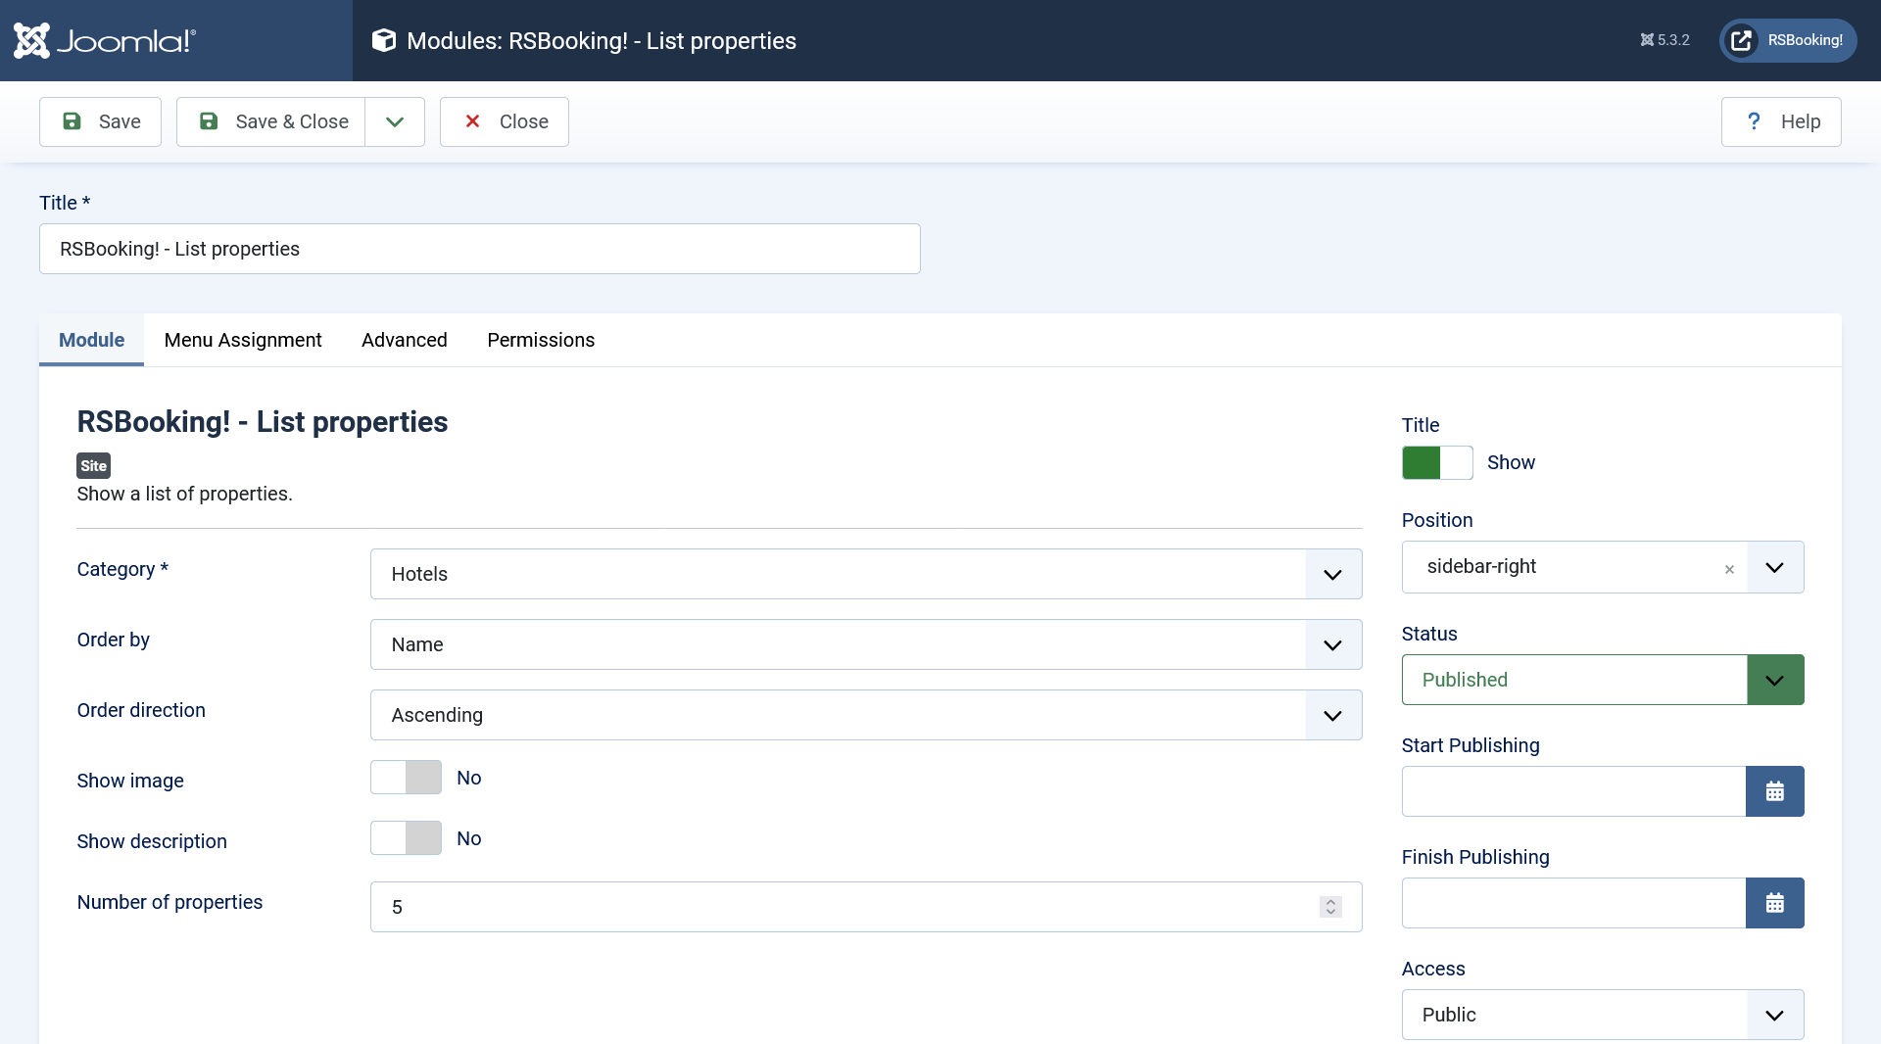Viewport: 1881px width, 1044px height.
Task: Open the Status dropdown showing Published
Action: coord(1603,680)
